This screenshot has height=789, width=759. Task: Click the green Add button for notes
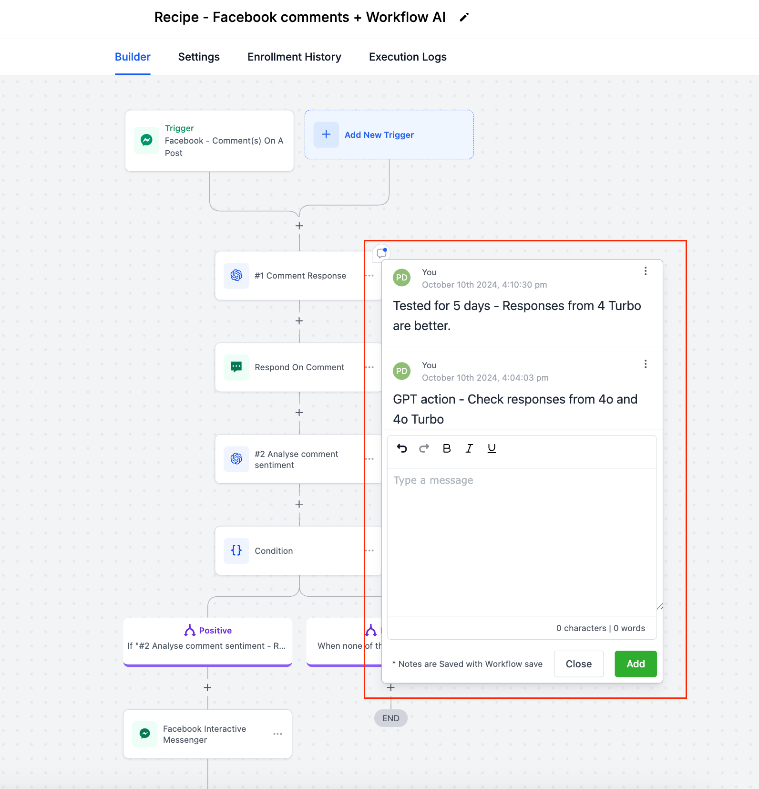636,664
